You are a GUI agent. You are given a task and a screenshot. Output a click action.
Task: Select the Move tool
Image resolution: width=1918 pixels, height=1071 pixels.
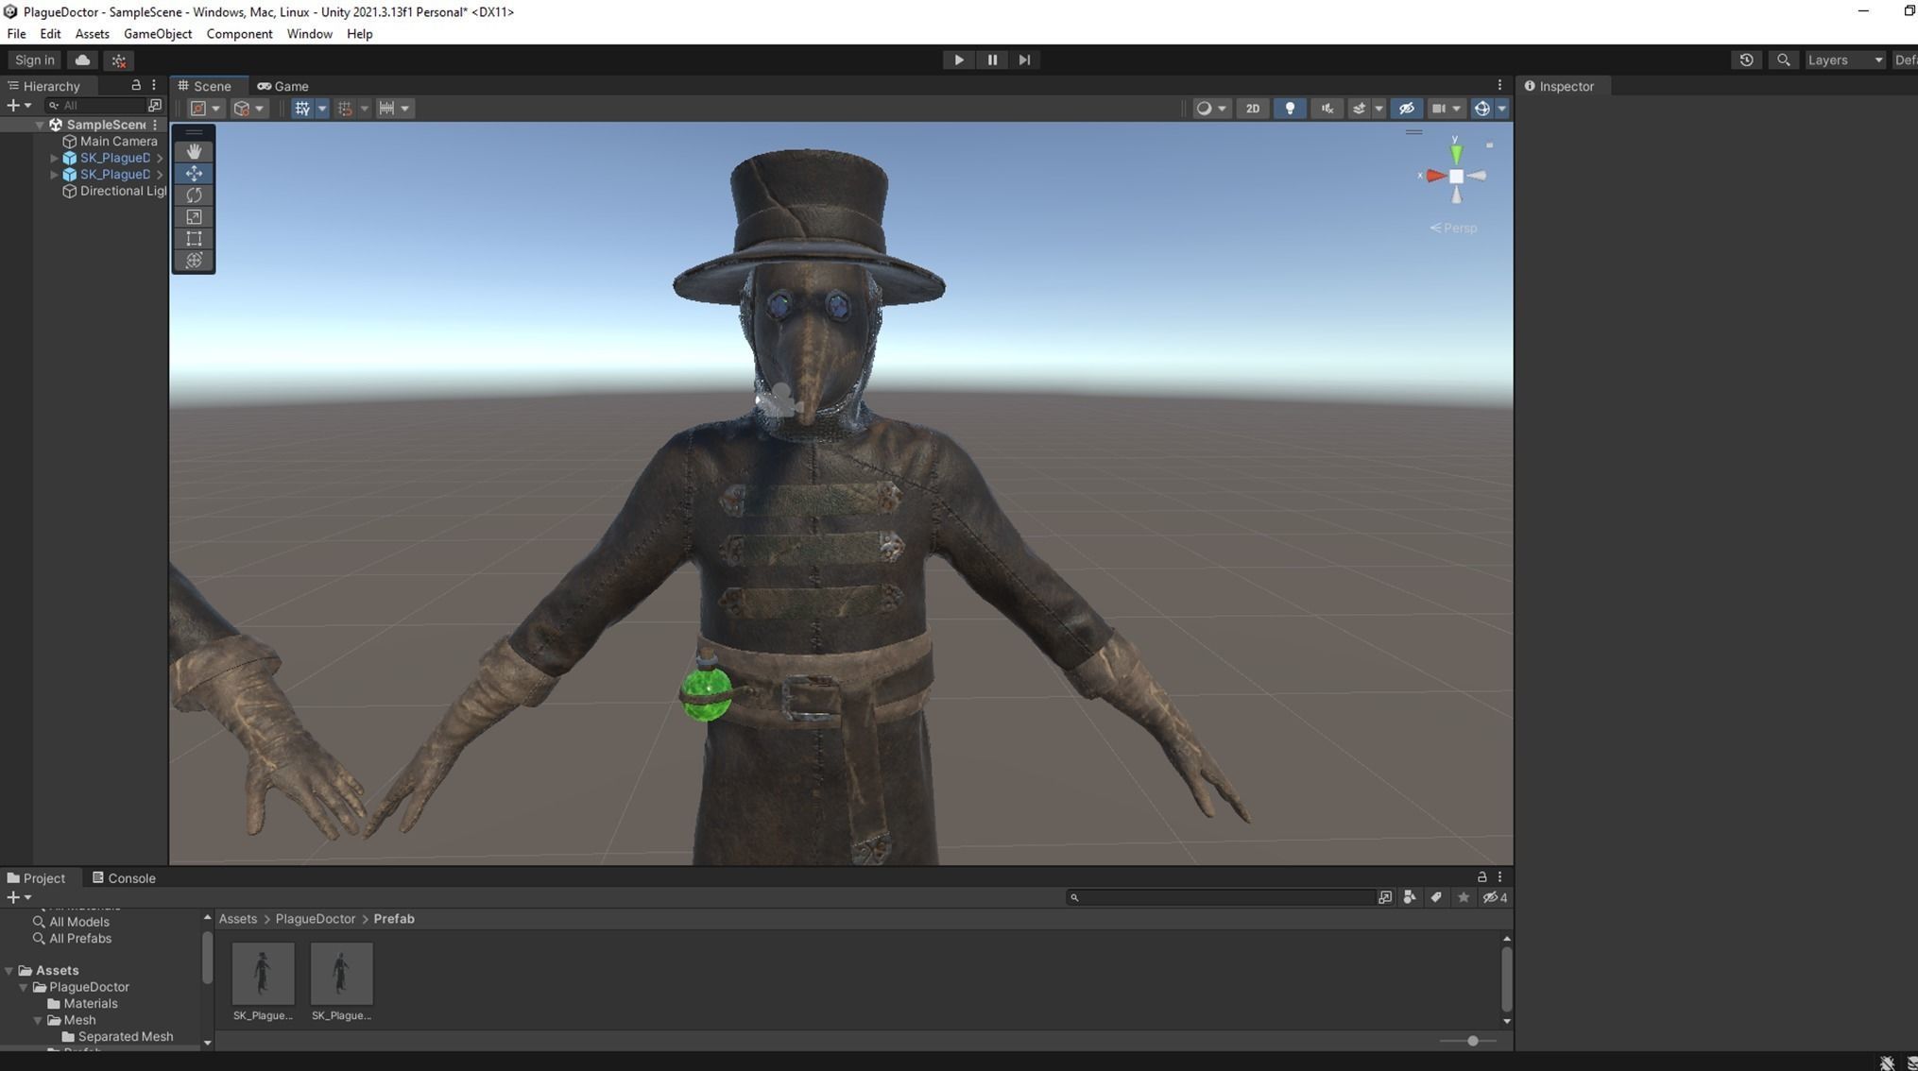(x=194, y=173)
